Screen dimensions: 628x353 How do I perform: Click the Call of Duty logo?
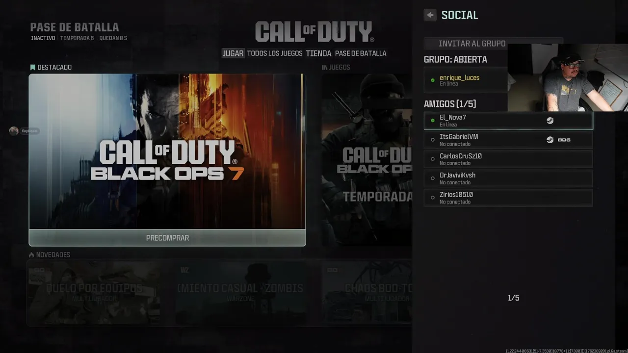[x=314, y=32]
